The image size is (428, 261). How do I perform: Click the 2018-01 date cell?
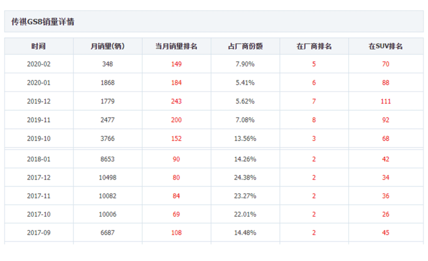click(x=39, y=159)
